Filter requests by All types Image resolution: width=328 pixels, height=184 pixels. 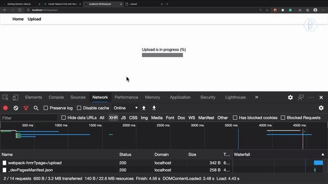pos(102,118)
